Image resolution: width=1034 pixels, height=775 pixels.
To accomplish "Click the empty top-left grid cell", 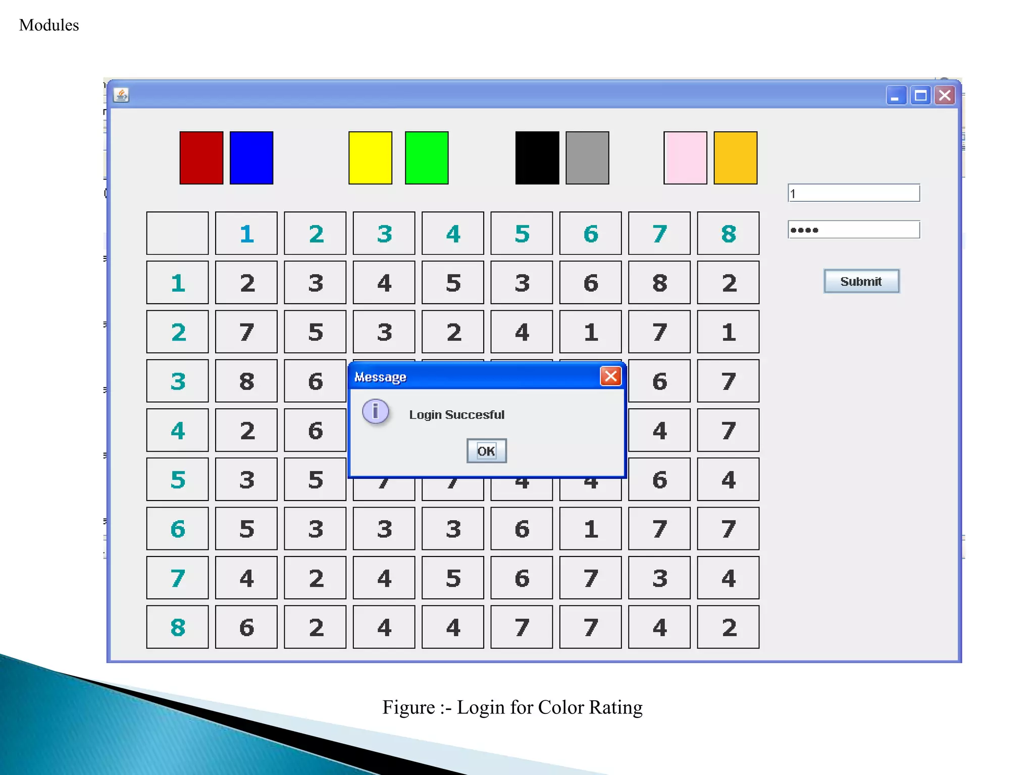I will [177, 234].
